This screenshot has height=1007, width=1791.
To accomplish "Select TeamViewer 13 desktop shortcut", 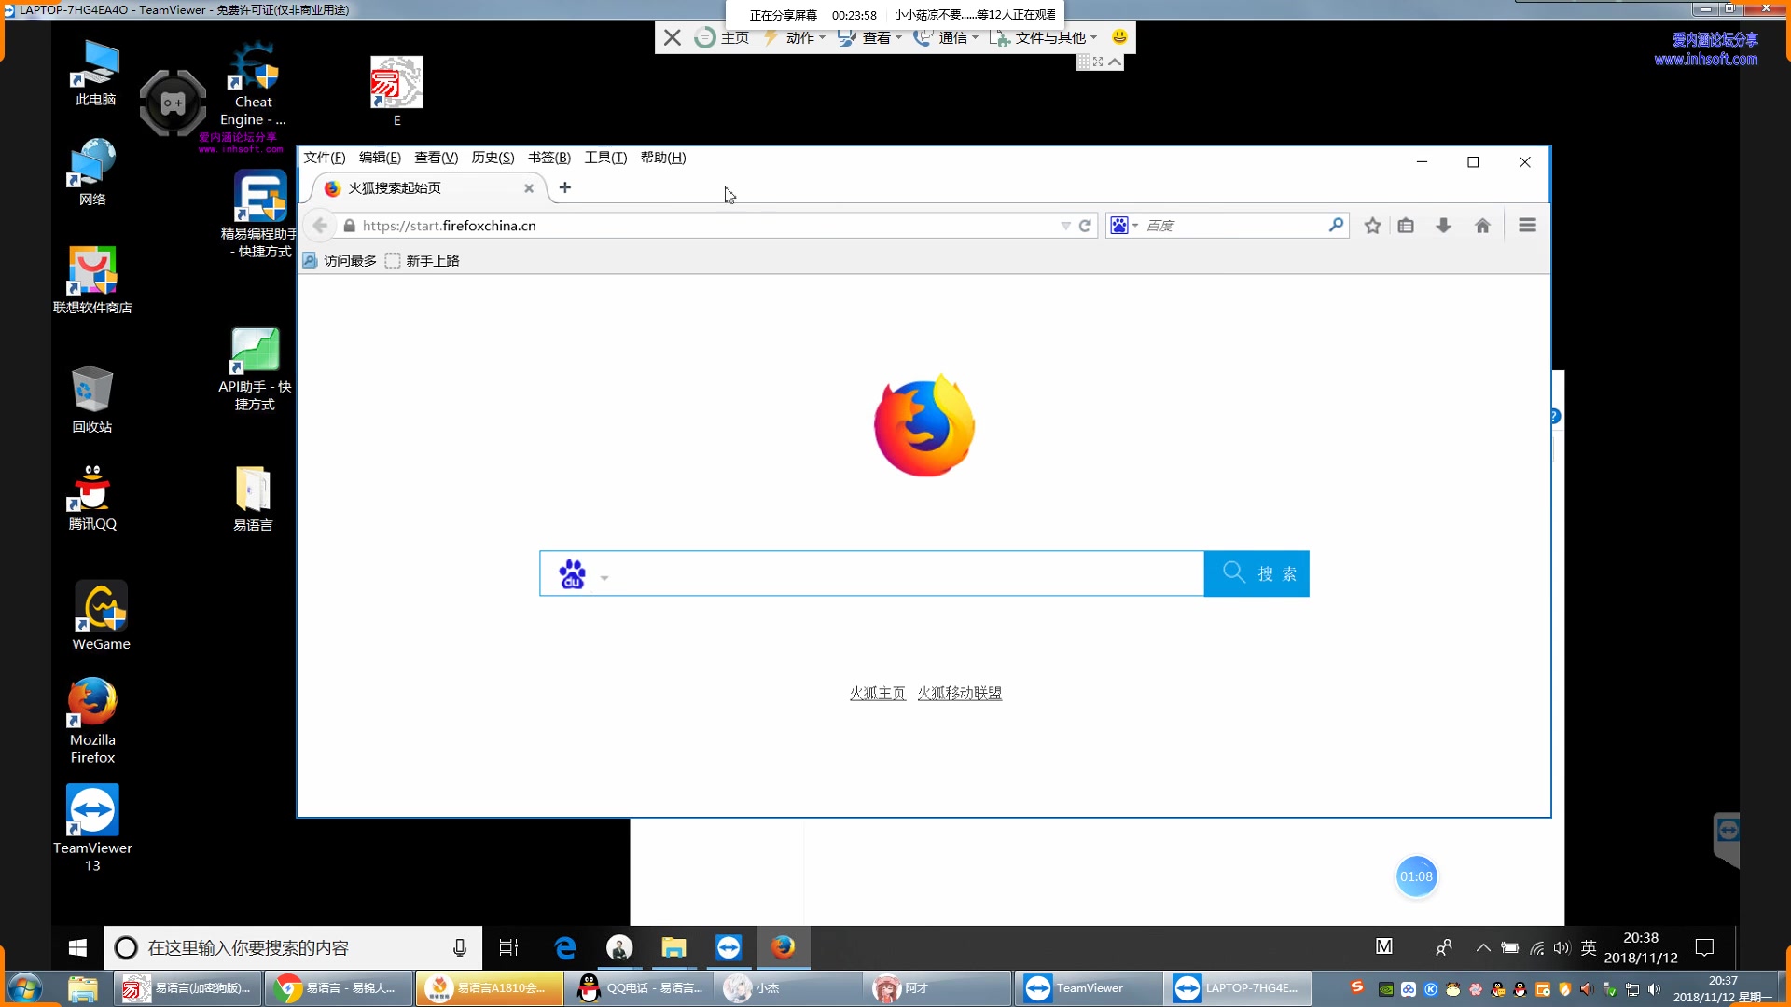I will point(92,828).
